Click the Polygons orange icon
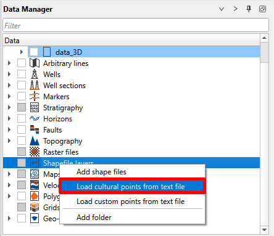 (x=35, y=196)
